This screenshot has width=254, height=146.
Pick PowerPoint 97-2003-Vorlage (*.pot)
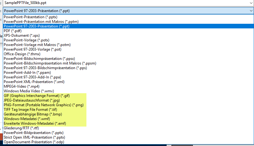tap(128, 49)
